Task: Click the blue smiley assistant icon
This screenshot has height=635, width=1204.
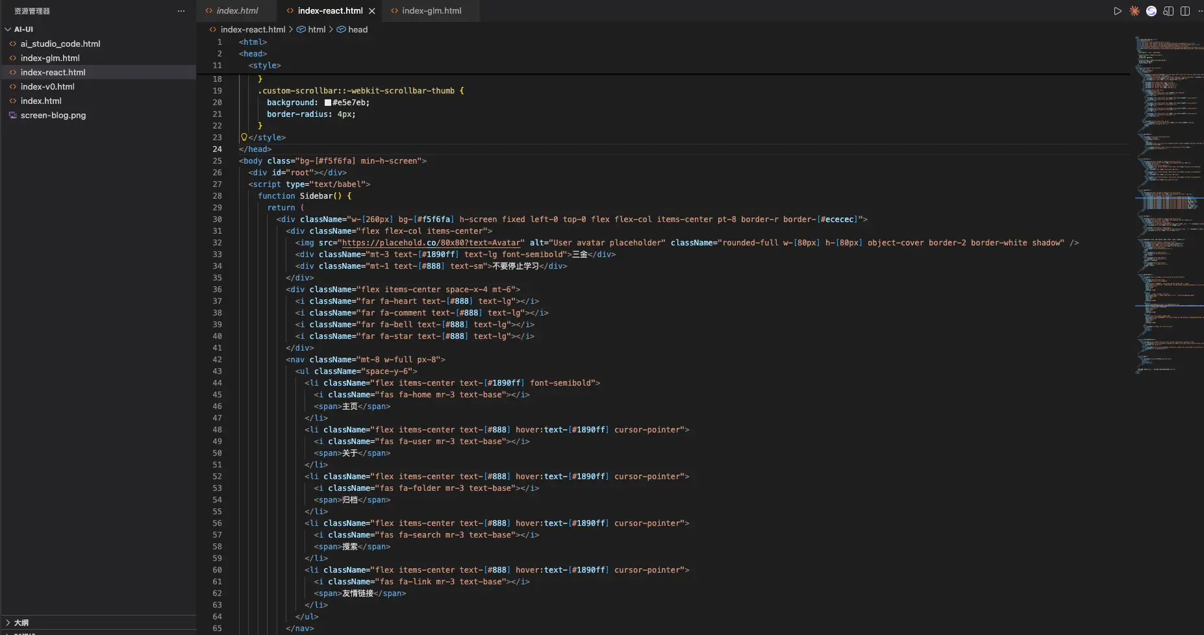Action: point(1151,11)
